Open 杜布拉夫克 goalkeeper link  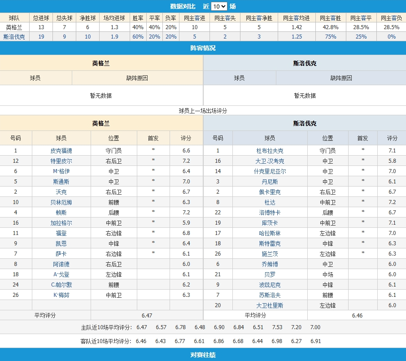[270, 151]
